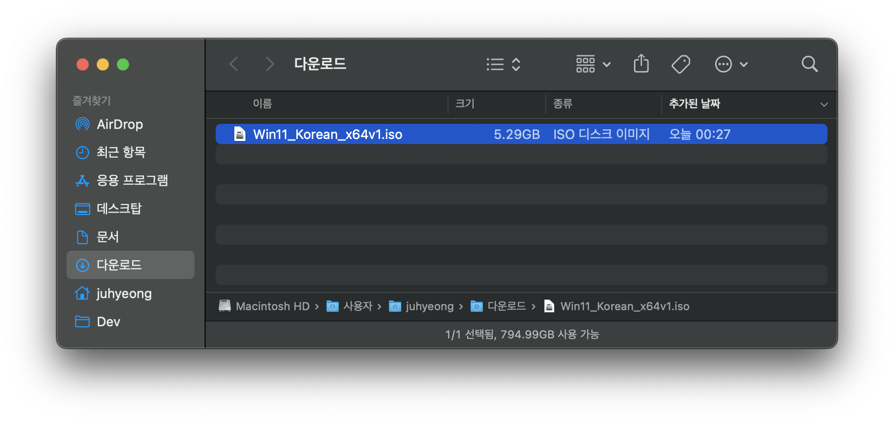
Task: Click the house icon beside juhyeong
Action: (82, 293)
